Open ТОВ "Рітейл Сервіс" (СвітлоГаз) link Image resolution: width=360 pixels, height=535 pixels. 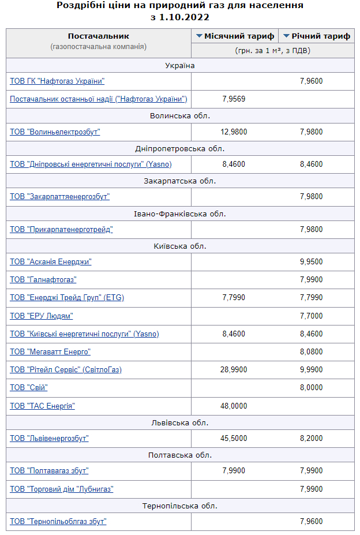(x=66, y=370)
